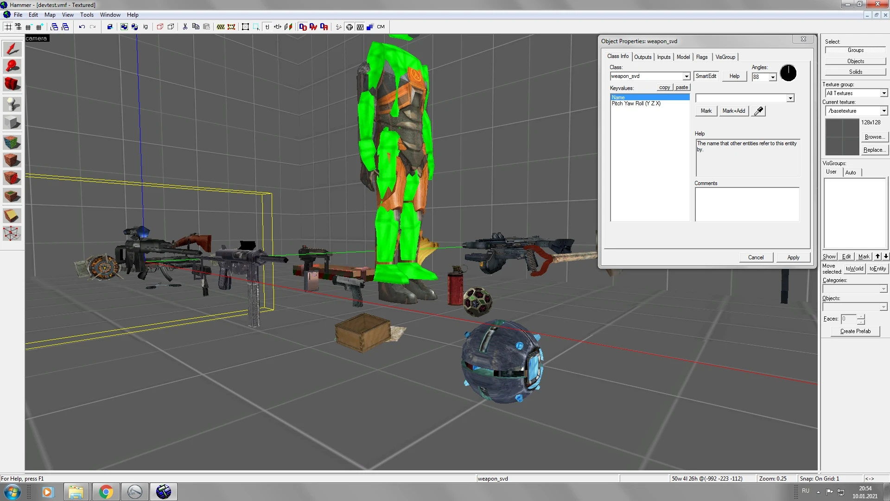
Task: Switch to the Flags tab
Action: [x=701, y=57]
